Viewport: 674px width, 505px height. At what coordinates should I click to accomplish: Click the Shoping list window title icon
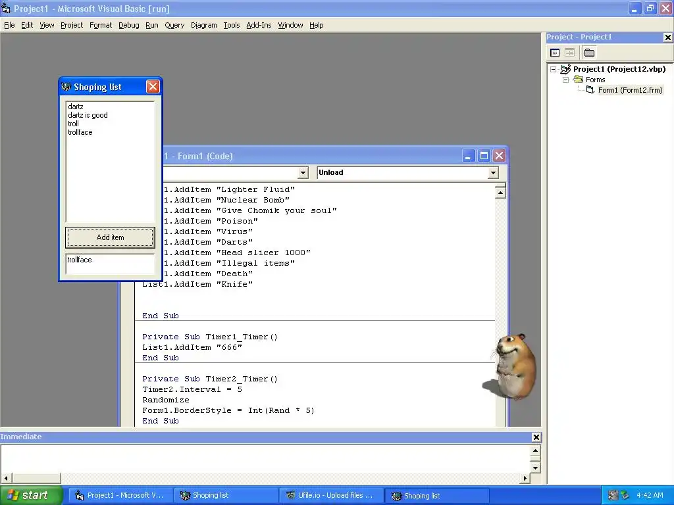click(66, 87)
